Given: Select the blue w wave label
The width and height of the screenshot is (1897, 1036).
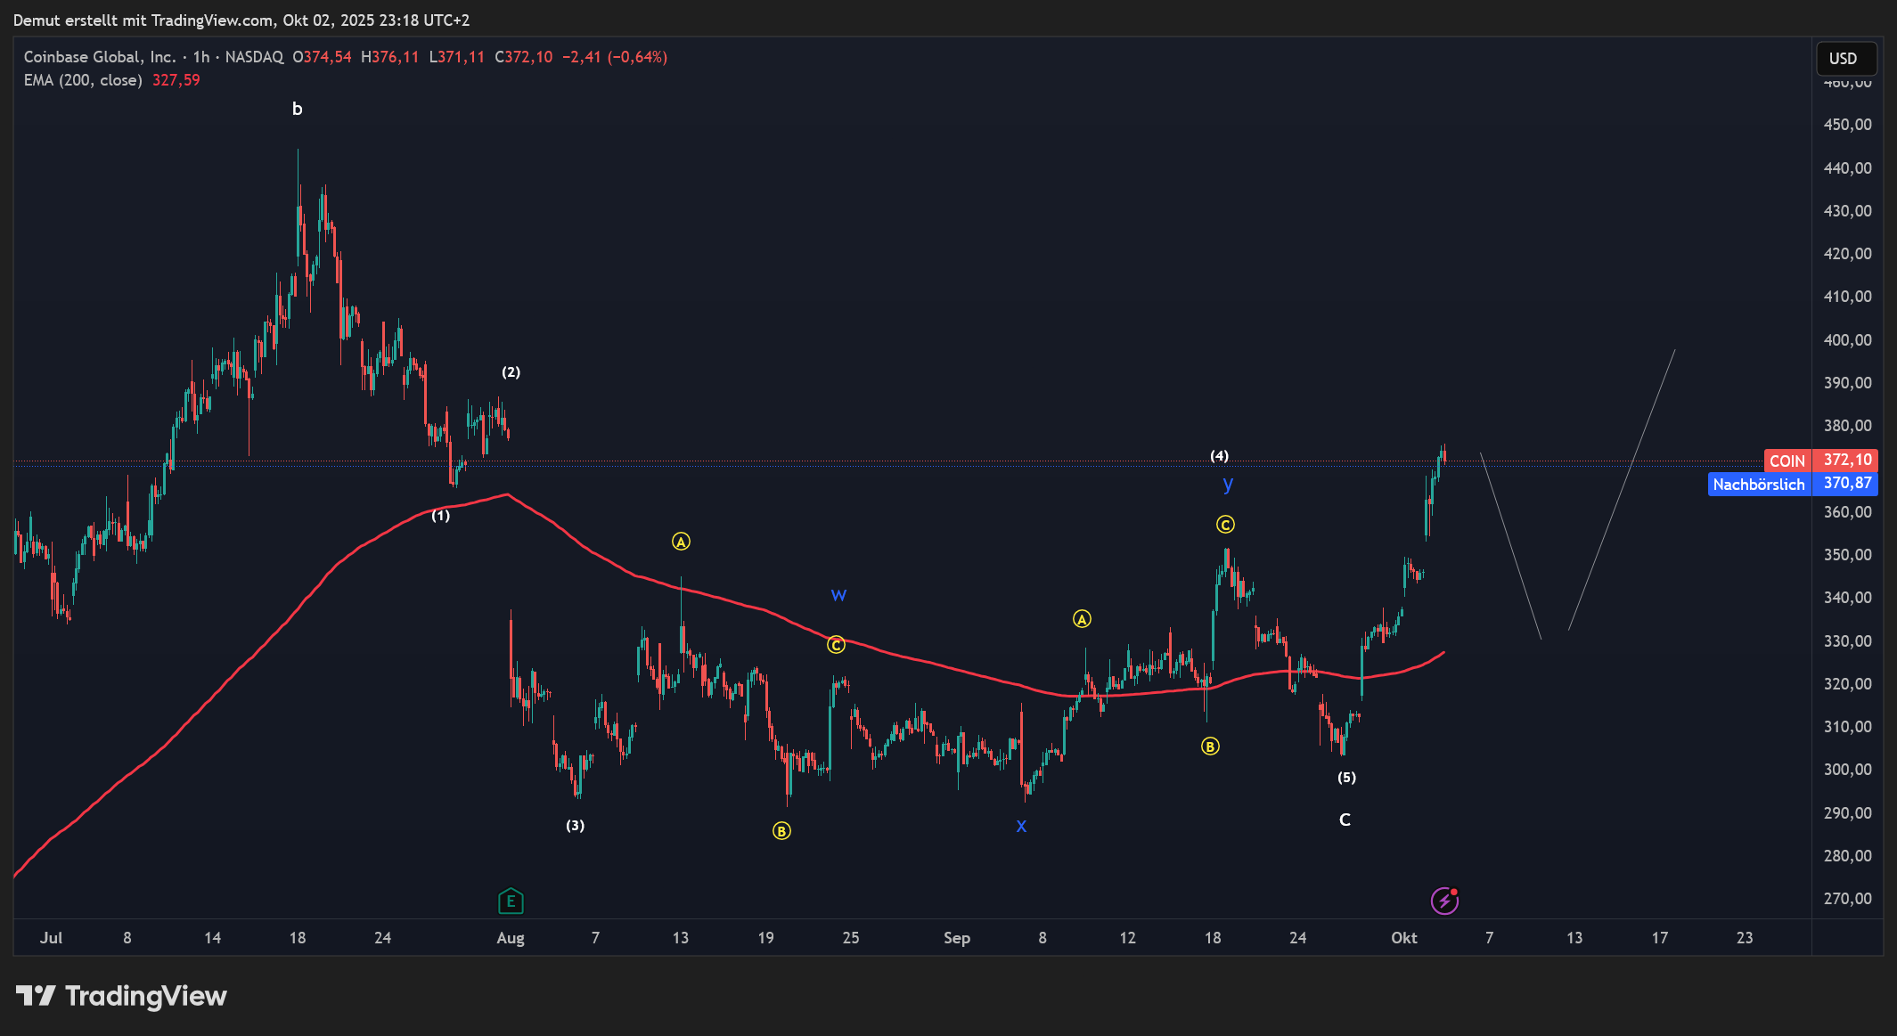Looking at the screenshot, I should tap(838, 594).
